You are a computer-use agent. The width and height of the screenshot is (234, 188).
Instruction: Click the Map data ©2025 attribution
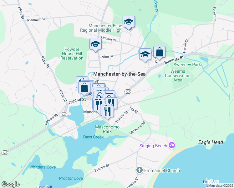tap(221, 185)
